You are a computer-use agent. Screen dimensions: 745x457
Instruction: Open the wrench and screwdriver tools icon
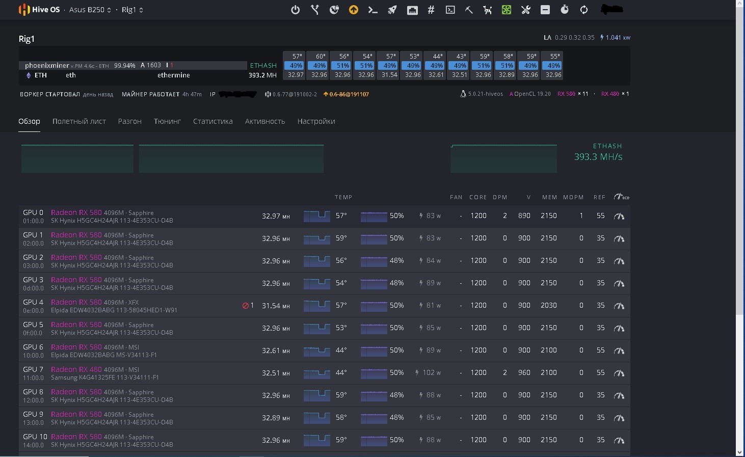click(526, 10)
